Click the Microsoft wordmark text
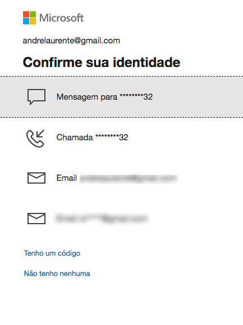The image size is (243, 325). point(61,18)
